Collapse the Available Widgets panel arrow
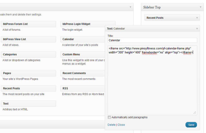Image resolution: width=206 pixels, height=133 pixels. [x=130, y=7]
